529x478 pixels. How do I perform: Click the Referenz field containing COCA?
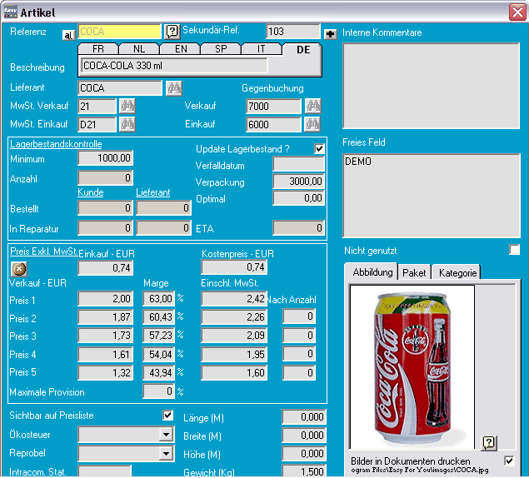(119, 32)
